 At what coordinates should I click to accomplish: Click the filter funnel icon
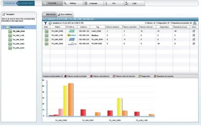pyautogui.click(x=45, y=23)
